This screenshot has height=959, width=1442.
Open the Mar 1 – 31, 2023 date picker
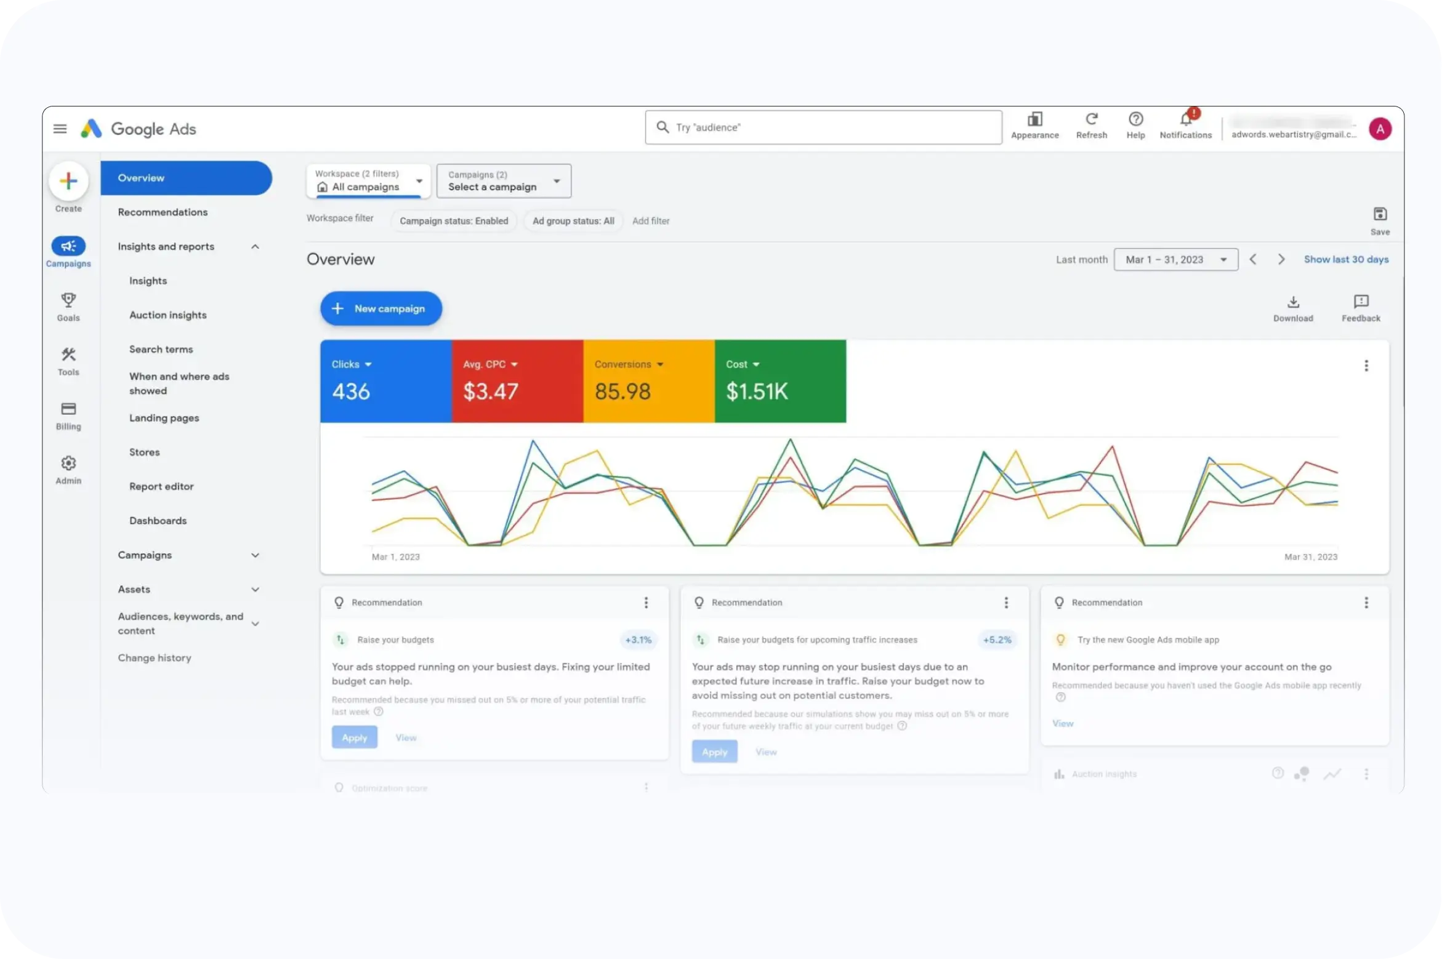pyautogui.click(x=1175, y=260)
